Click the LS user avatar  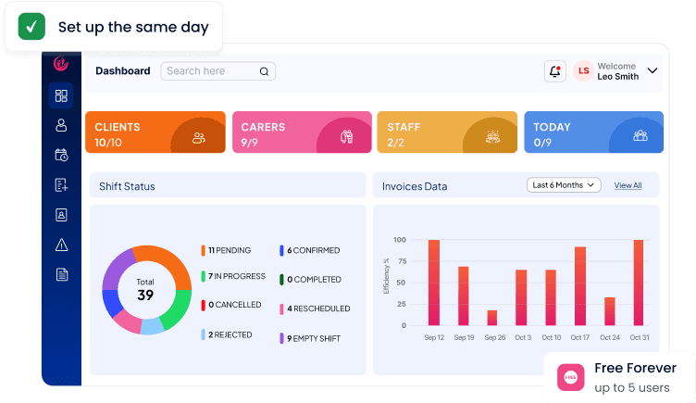(x=583, y=71)
